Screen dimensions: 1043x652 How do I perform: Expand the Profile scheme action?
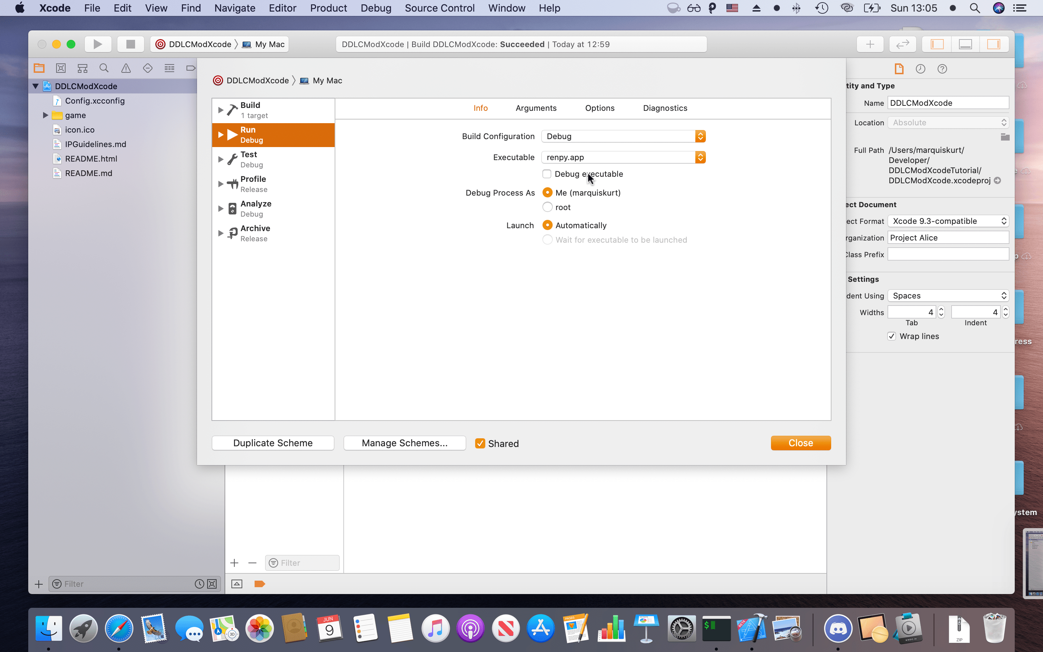coord(220,184)
